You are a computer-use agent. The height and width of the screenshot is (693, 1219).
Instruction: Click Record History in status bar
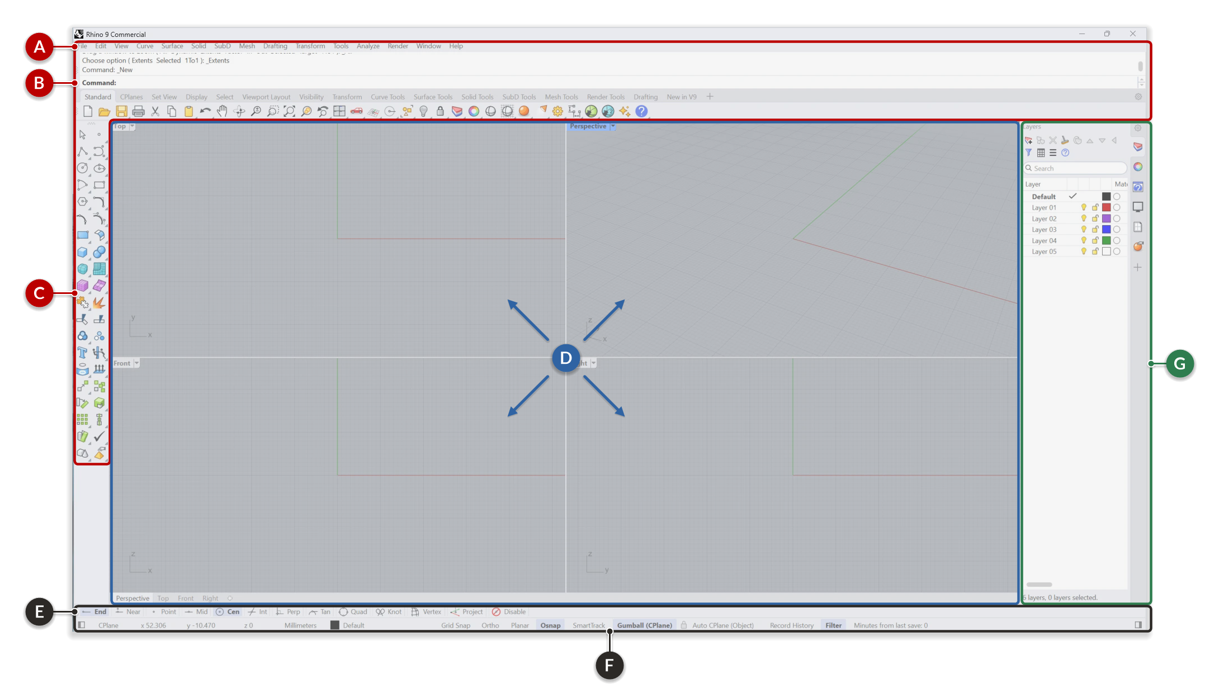[791, 625]
